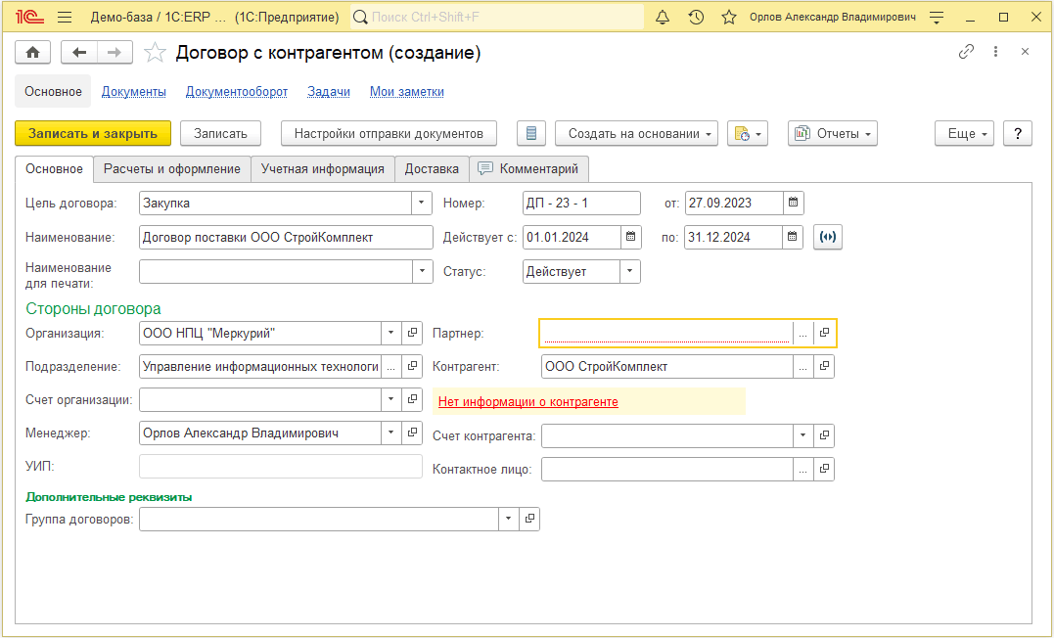Add form to favorites with star icon
Image resolution: width=1054 pixels, height=638 pixels.
pos(155,53)
